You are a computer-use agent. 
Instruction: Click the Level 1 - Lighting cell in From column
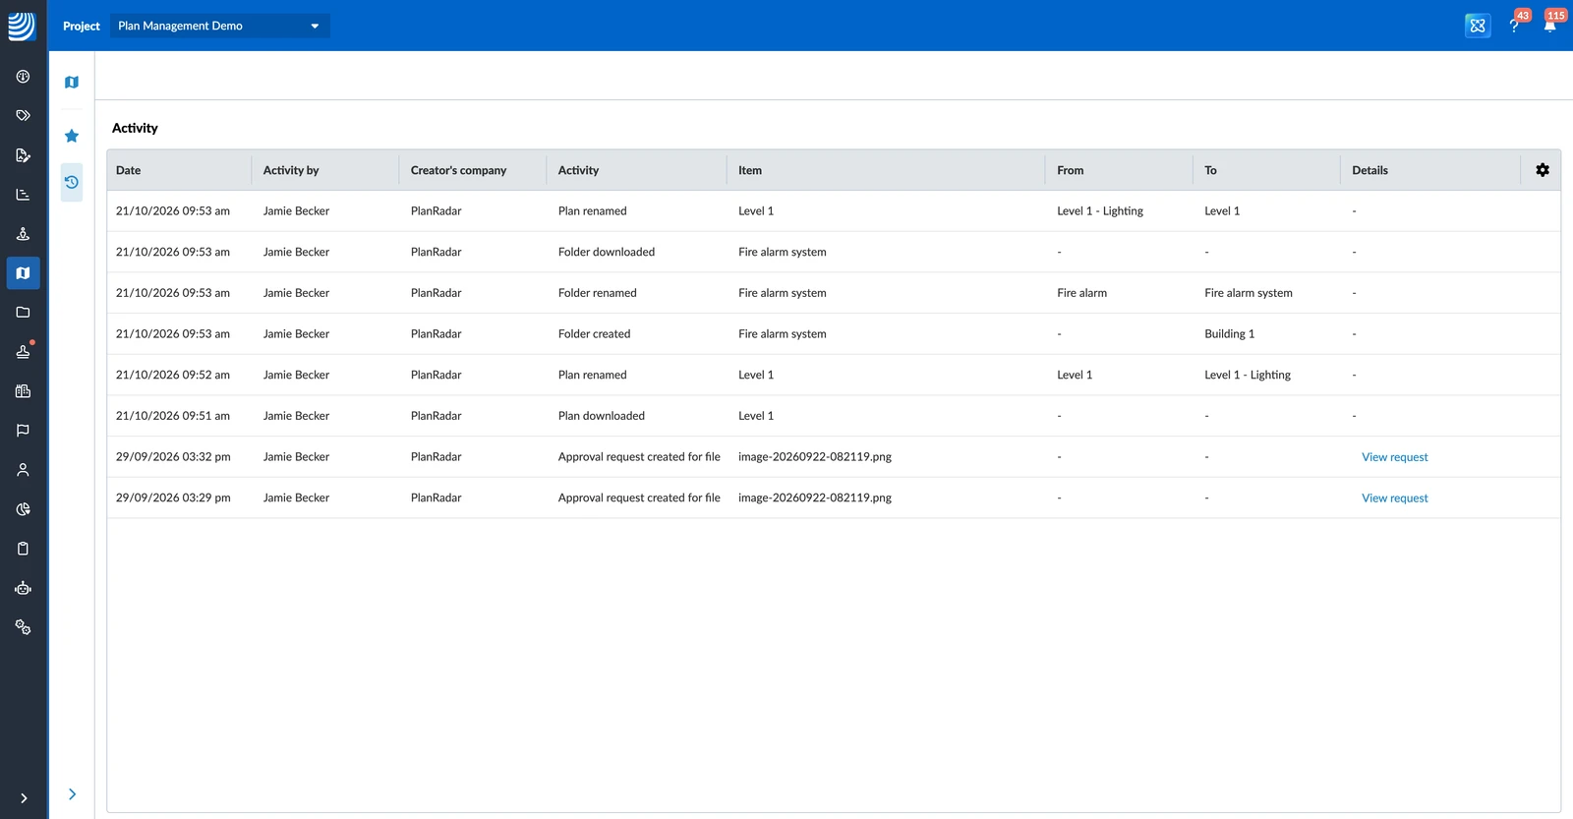pyautogui.click(x=1100, y=211)
